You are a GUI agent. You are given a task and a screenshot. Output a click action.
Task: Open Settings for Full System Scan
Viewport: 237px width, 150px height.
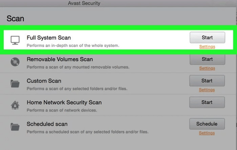207,47
